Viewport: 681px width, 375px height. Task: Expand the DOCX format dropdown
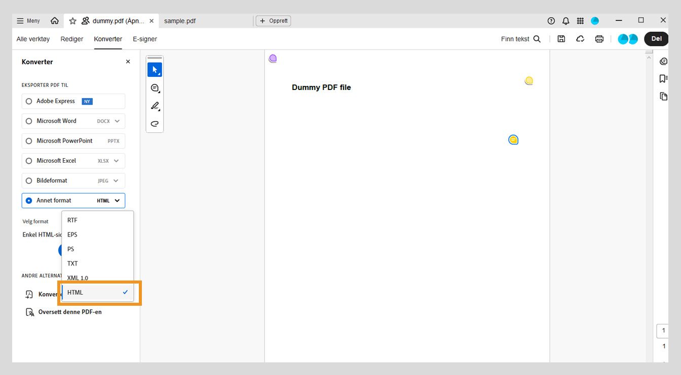[x=117, y=121]
